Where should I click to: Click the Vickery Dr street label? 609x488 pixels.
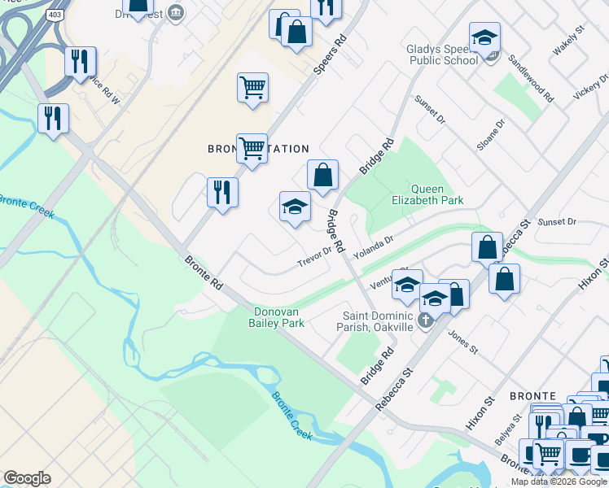pyautogui.click(x=592, y=86)
